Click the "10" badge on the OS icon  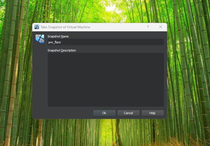pos(42,41)
